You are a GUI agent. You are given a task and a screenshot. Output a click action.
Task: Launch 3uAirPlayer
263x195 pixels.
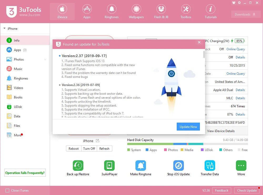click(109, 166)
